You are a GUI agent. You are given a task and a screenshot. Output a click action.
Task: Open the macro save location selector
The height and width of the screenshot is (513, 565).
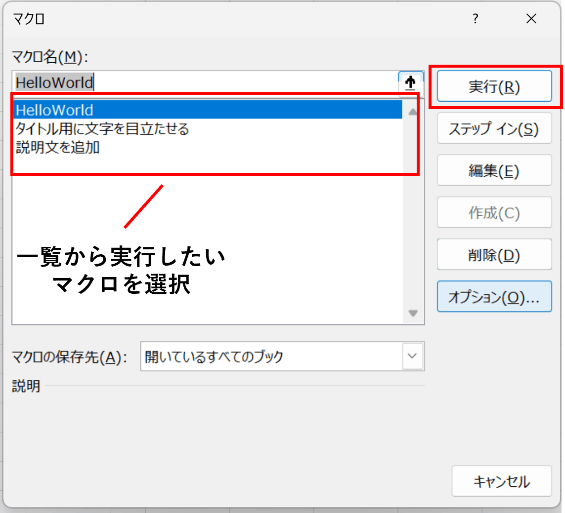click(282, 356)
